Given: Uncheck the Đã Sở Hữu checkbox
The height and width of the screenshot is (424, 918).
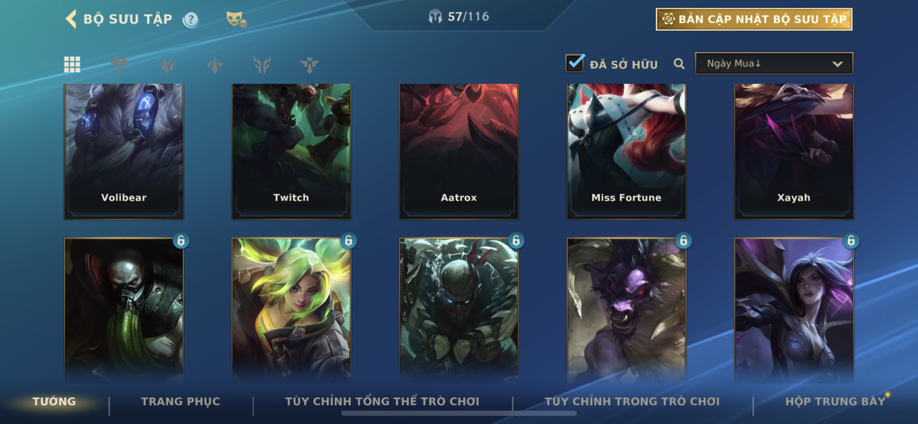Looking at the screenshot, I should (574, 63).
